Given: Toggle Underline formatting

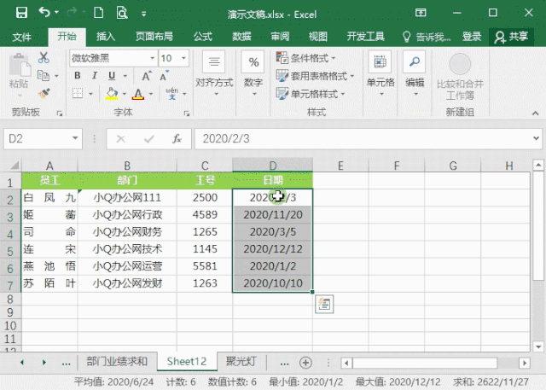Looking at the screenshot, I should (112, 76).
